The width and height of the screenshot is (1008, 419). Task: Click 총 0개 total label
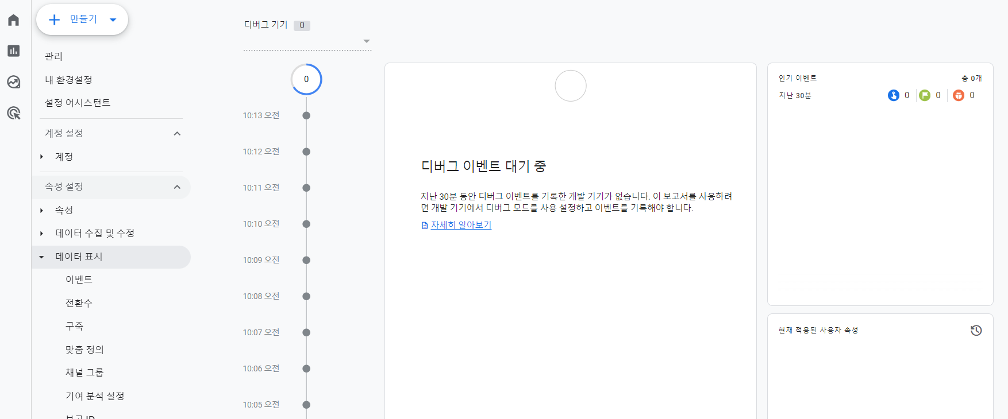click(972, 78)
